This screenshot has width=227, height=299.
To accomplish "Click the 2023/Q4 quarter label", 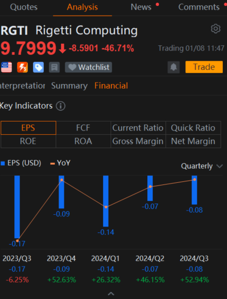I will tap(61, 258).
